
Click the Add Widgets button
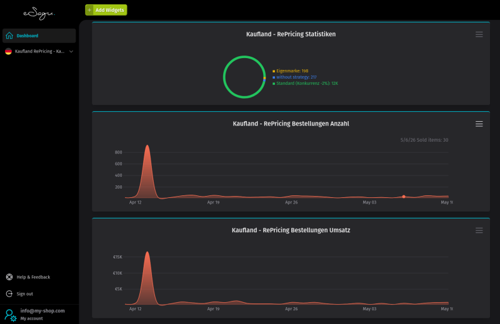106,10
